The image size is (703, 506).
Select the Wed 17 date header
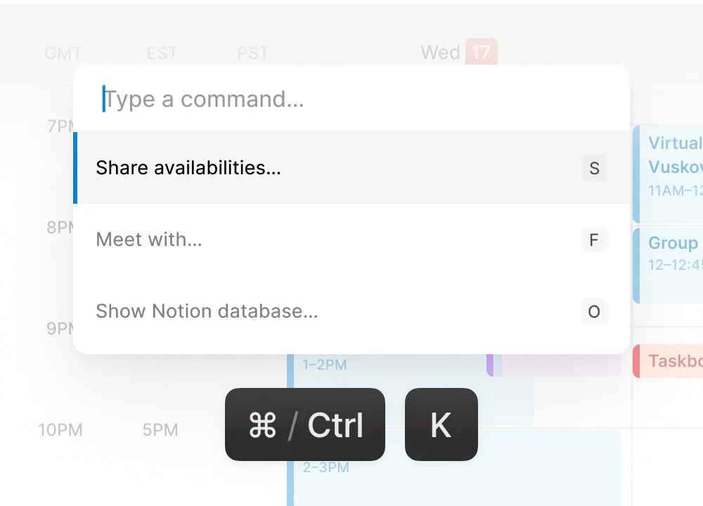(x=458, y=53)
